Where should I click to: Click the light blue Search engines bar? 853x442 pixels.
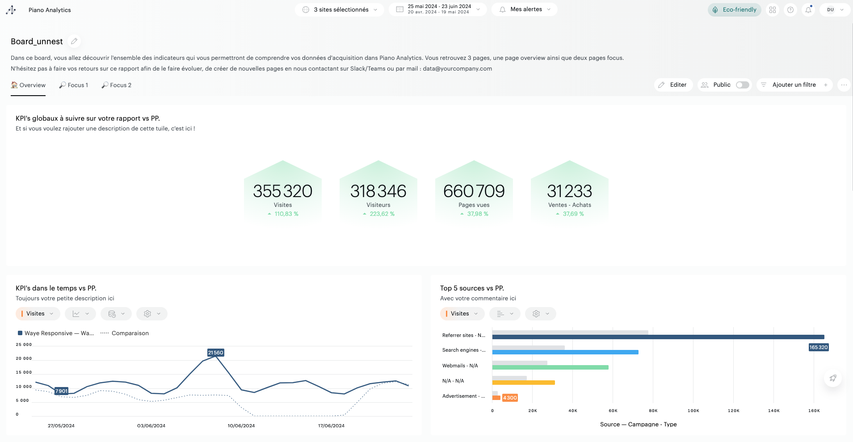tap(565, 352)
